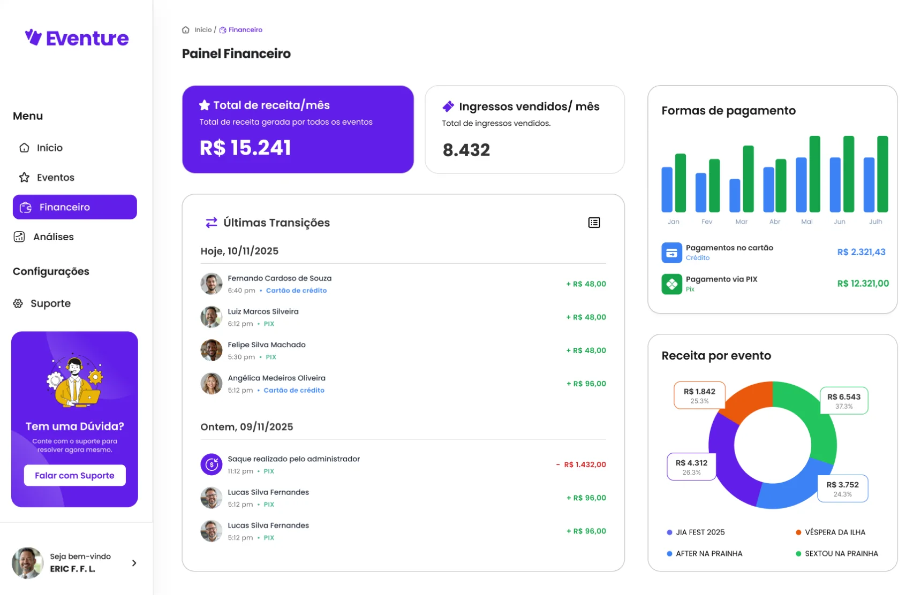
Task: Click the Falar com Suporte button
Action: pos(74,475)
